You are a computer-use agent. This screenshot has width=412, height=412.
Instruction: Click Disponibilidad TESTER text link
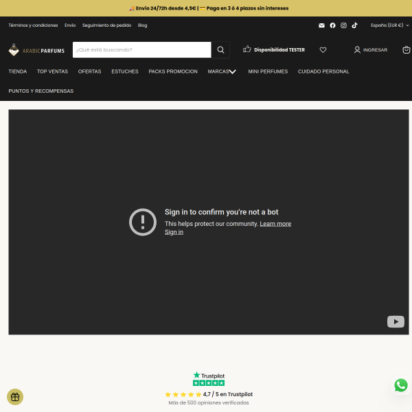279,49
